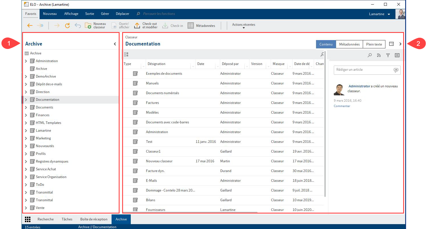427x229 pixels.
Task: Click the blue undo arrow icon
Action: click(x=78, y=25)
